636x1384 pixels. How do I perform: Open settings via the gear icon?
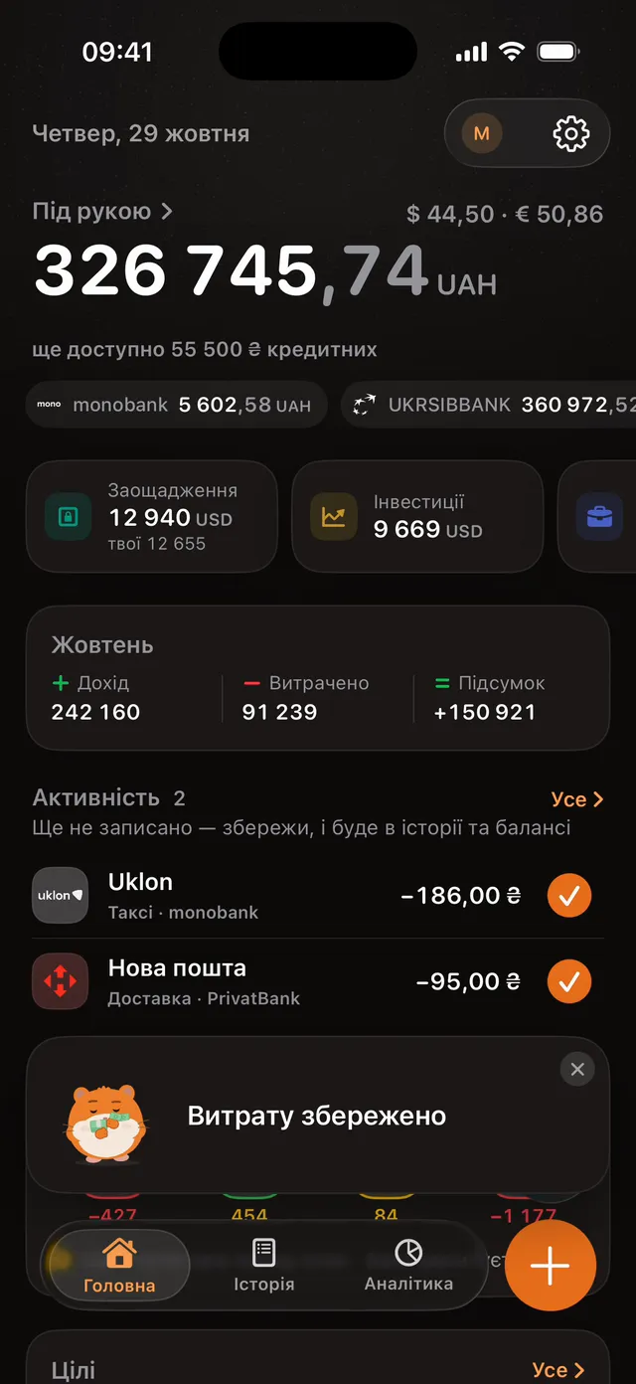click(570, 133)
